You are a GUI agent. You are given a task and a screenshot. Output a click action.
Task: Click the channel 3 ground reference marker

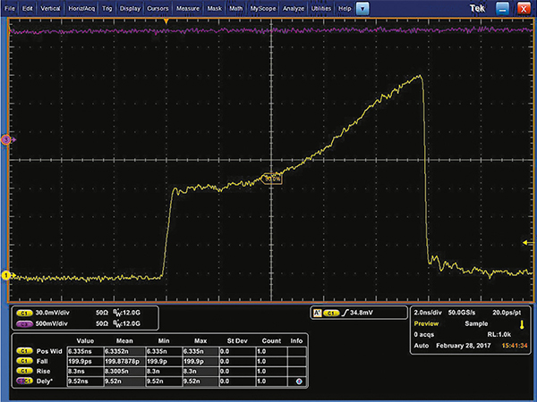(x=5, y=139)
